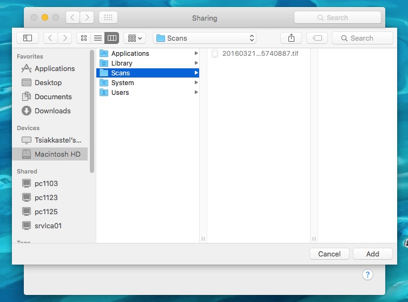Click the Devices section header
408x302 pixels.
(28, 128)
